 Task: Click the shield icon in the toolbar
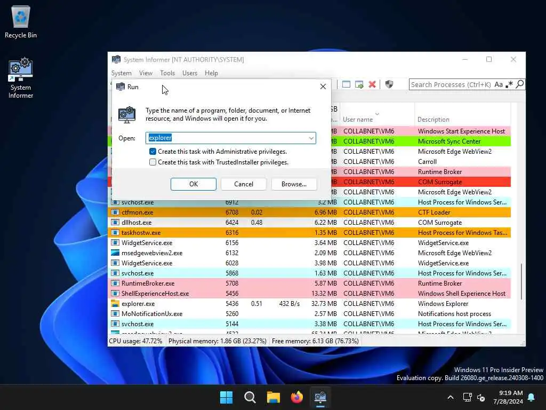click(389, 84)
